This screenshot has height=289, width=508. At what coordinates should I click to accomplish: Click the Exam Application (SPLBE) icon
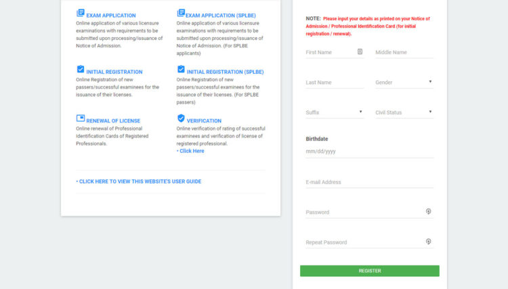point(181,13)
